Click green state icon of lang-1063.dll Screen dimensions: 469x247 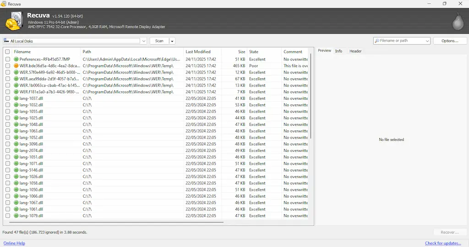pyautogui.click(x=16, y=131)
